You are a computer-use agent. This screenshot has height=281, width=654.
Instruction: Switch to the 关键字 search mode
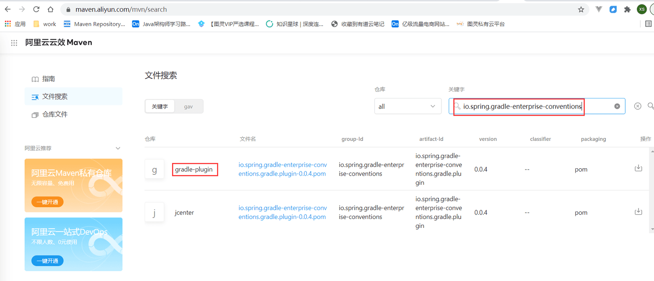(x=160, y=107)
